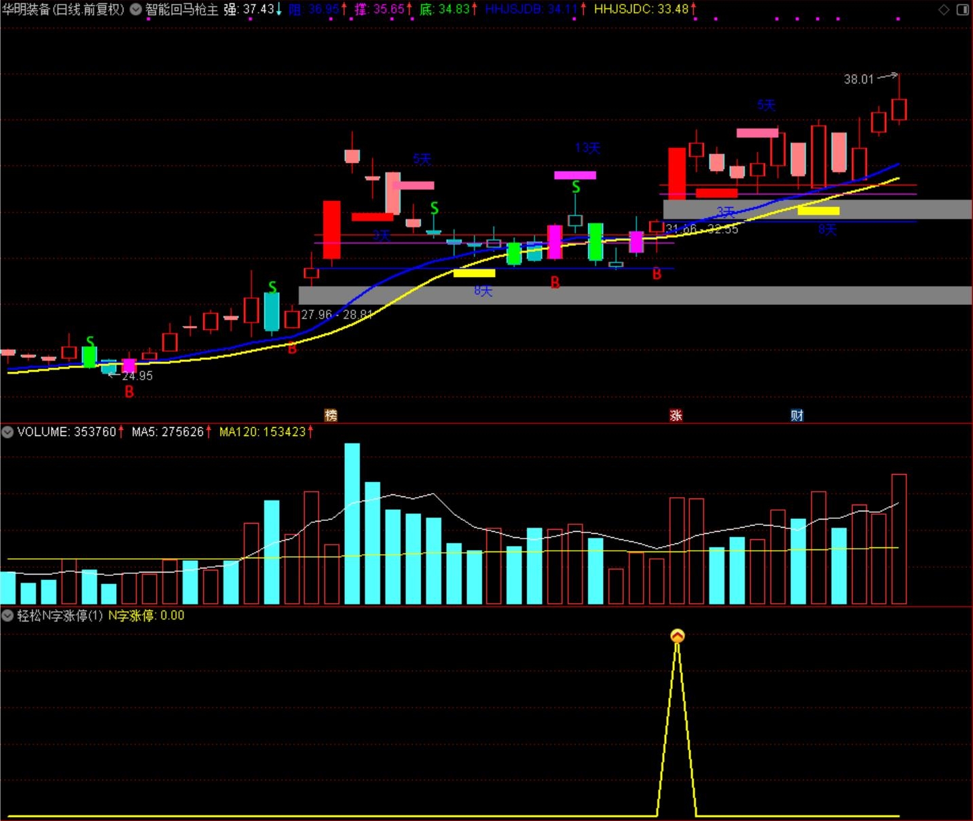Screen dimensions: 973x821
Task: Click the rightmost red volume bar
Action: point(899,539)
